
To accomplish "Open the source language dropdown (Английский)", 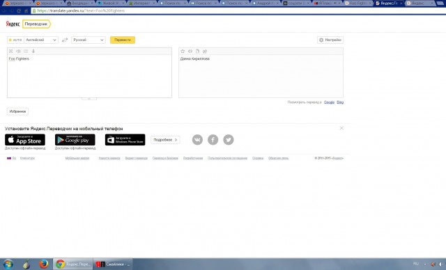I will coord(41,40).
